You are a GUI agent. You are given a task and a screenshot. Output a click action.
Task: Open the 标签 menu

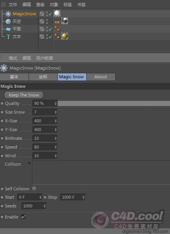coord(68,5)
